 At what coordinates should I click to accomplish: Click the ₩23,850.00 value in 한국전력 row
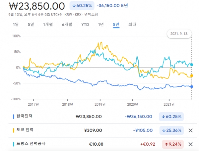89,117
